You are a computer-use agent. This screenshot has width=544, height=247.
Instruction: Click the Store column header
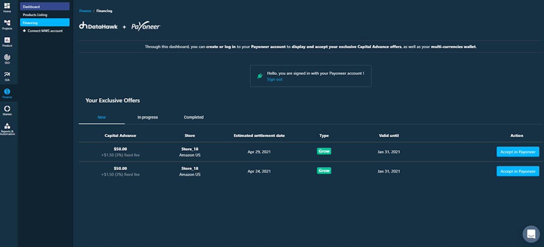[190, 136]
